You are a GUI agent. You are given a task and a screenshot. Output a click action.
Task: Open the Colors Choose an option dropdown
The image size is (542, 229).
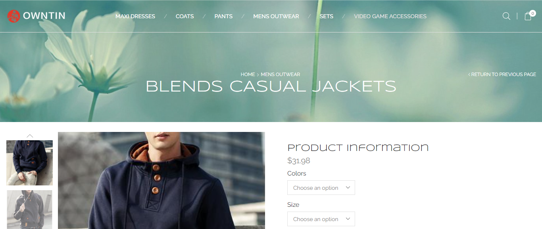[321, 188]
